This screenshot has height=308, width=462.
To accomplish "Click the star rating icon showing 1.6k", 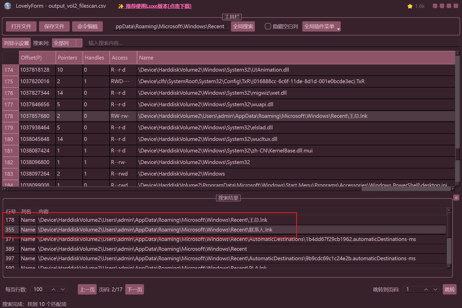I will 410,6.
